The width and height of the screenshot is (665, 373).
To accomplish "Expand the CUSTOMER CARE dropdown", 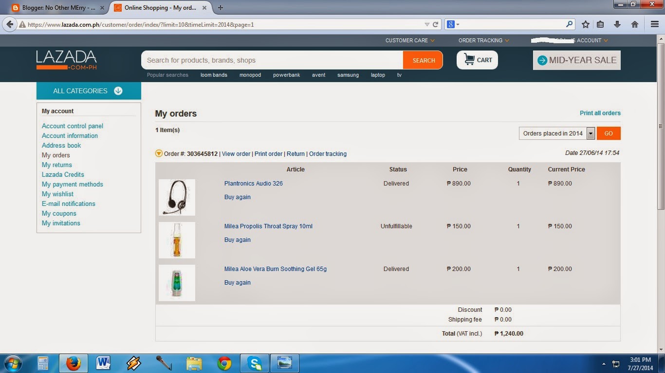I will tap(410, 40).
